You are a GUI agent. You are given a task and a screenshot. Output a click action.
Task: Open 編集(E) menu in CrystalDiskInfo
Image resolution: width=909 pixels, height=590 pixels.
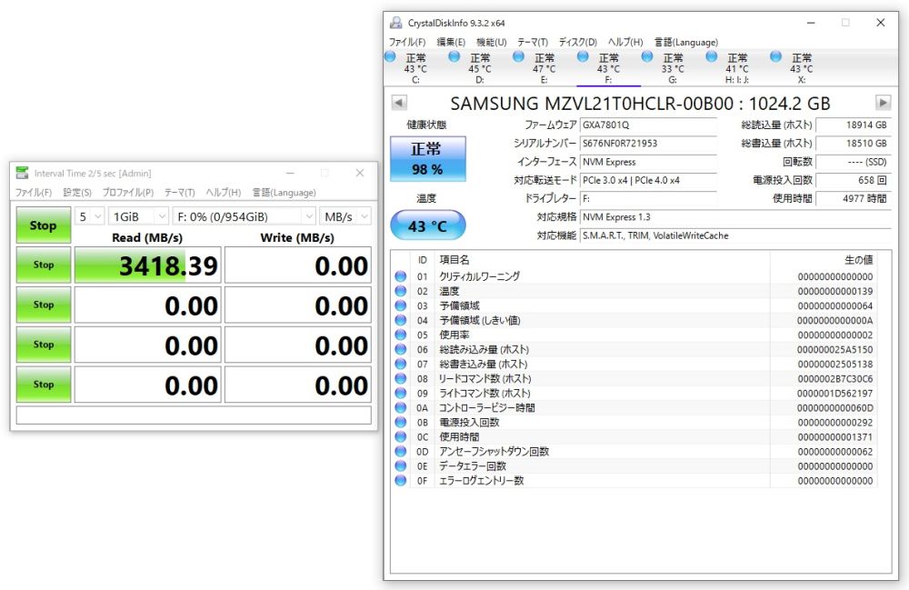pos(451,42)
